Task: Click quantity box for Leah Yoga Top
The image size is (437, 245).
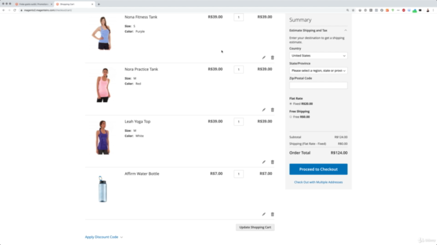Action: [x=238, y=122]
